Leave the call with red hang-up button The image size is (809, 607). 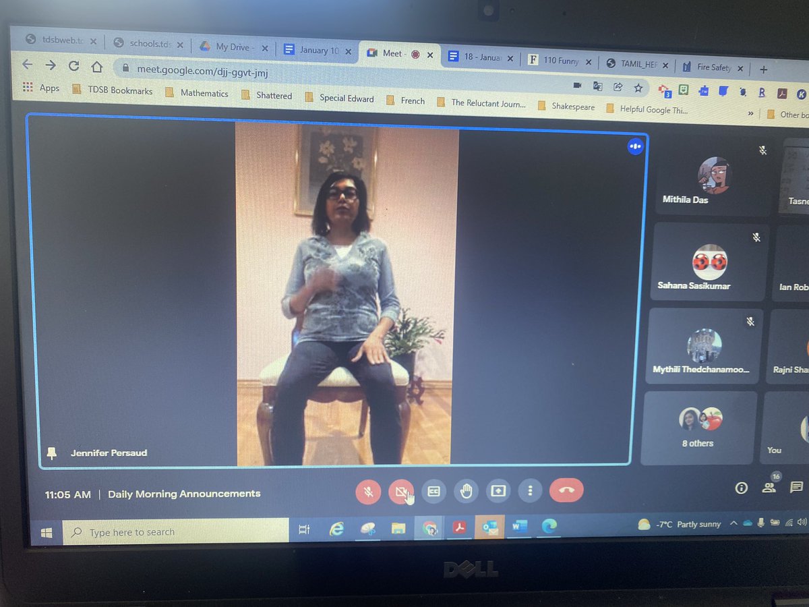[566, 490]
